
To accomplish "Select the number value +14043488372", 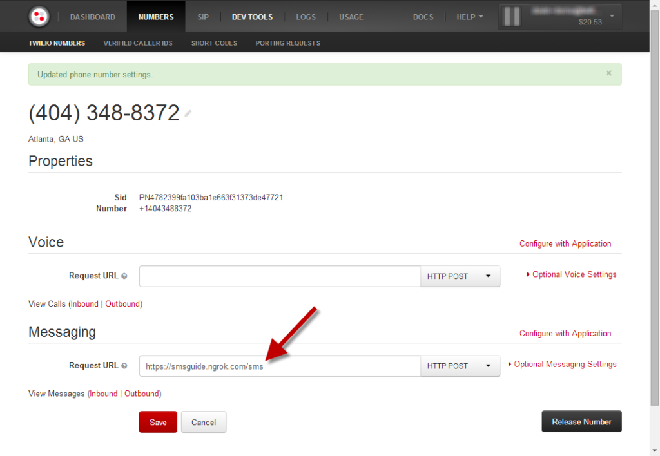I will click(165, 209).
